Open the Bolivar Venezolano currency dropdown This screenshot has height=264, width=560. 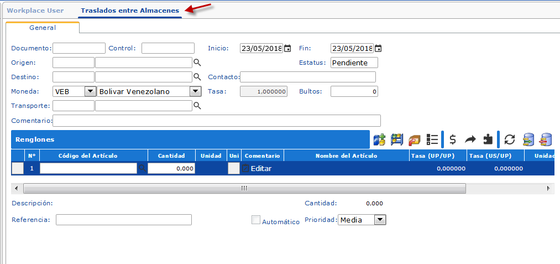point(195,91)
